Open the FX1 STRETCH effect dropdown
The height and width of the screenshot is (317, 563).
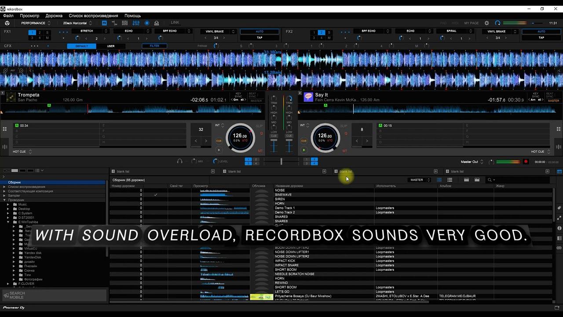[88, 31]
